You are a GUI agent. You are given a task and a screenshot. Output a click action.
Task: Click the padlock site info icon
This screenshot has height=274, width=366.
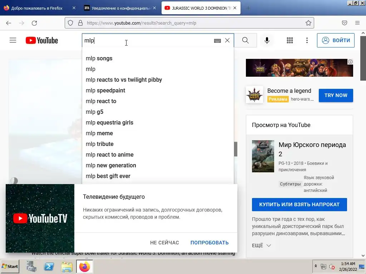pyautogui.click(x=80, y=23)
